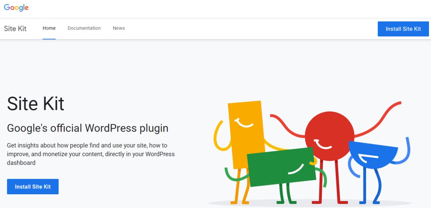Click the red circle character
Image resolution: width=431 pixels, height=208 pixels.
tap(330, 136)
